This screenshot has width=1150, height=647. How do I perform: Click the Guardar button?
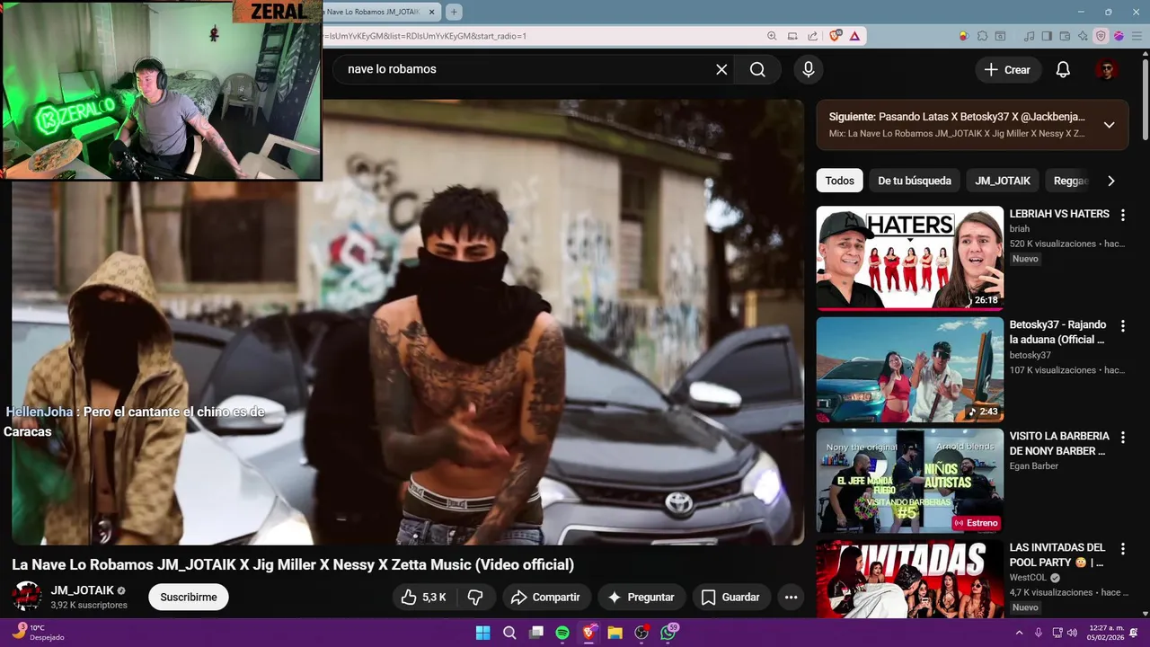730,597
